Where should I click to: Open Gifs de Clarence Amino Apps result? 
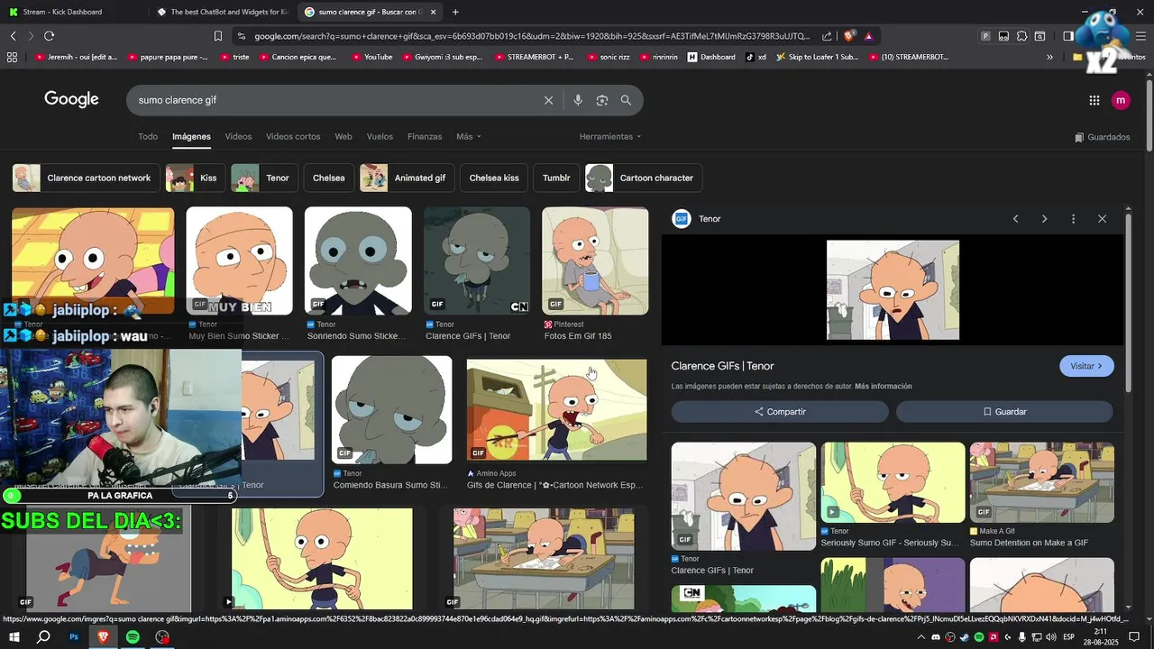(556, 410)
